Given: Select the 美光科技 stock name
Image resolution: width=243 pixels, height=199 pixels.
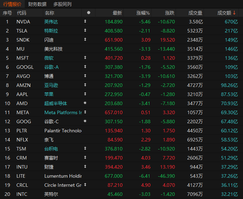Looking at the screenshot, I should point(53,49).
